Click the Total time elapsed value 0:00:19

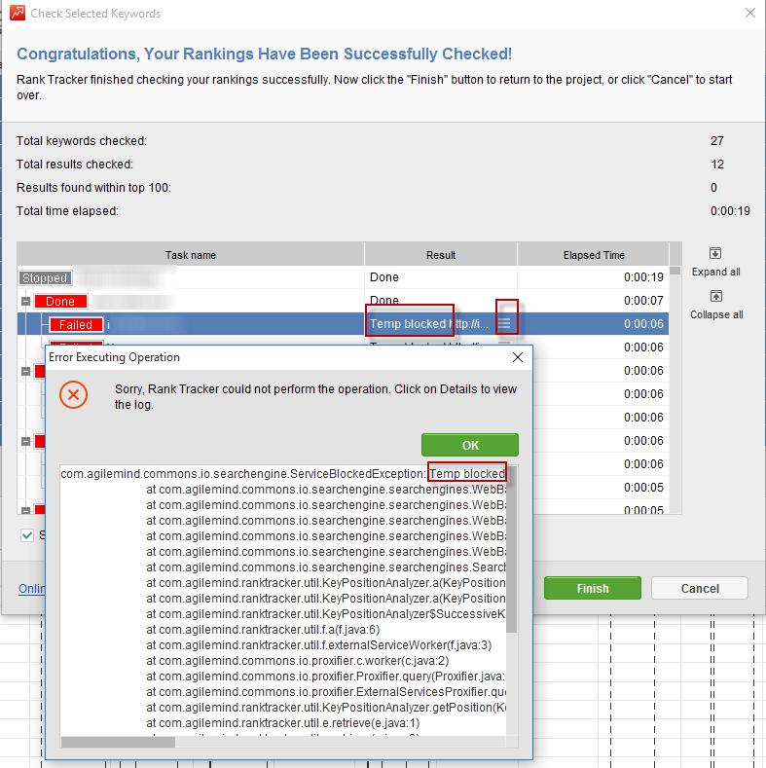730,211
